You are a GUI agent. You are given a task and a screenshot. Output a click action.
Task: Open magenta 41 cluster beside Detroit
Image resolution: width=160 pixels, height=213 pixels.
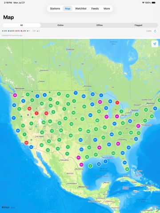pyautogui.click(x=117, y=116)
